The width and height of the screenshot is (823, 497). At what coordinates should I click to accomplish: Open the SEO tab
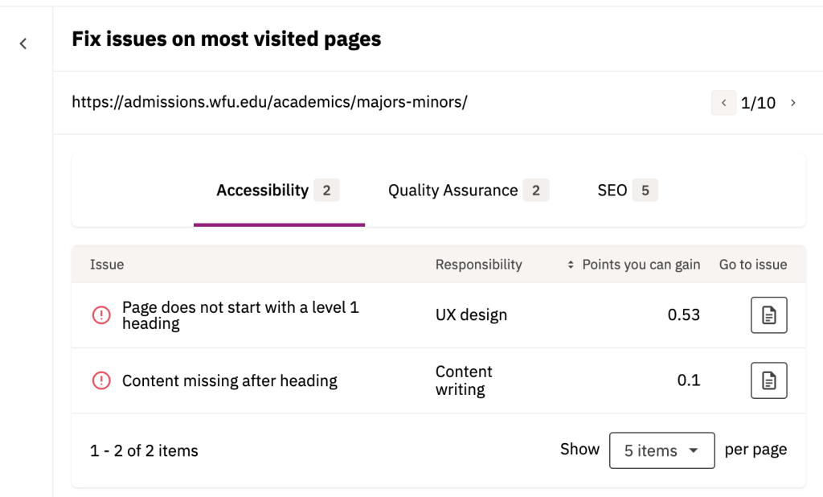612,191
